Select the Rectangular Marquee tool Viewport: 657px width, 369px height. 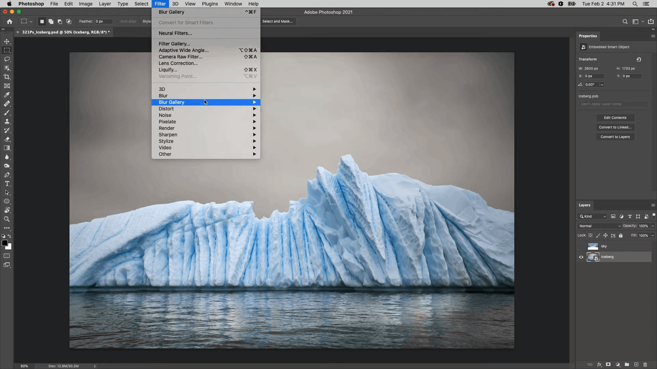pos(7,50)
